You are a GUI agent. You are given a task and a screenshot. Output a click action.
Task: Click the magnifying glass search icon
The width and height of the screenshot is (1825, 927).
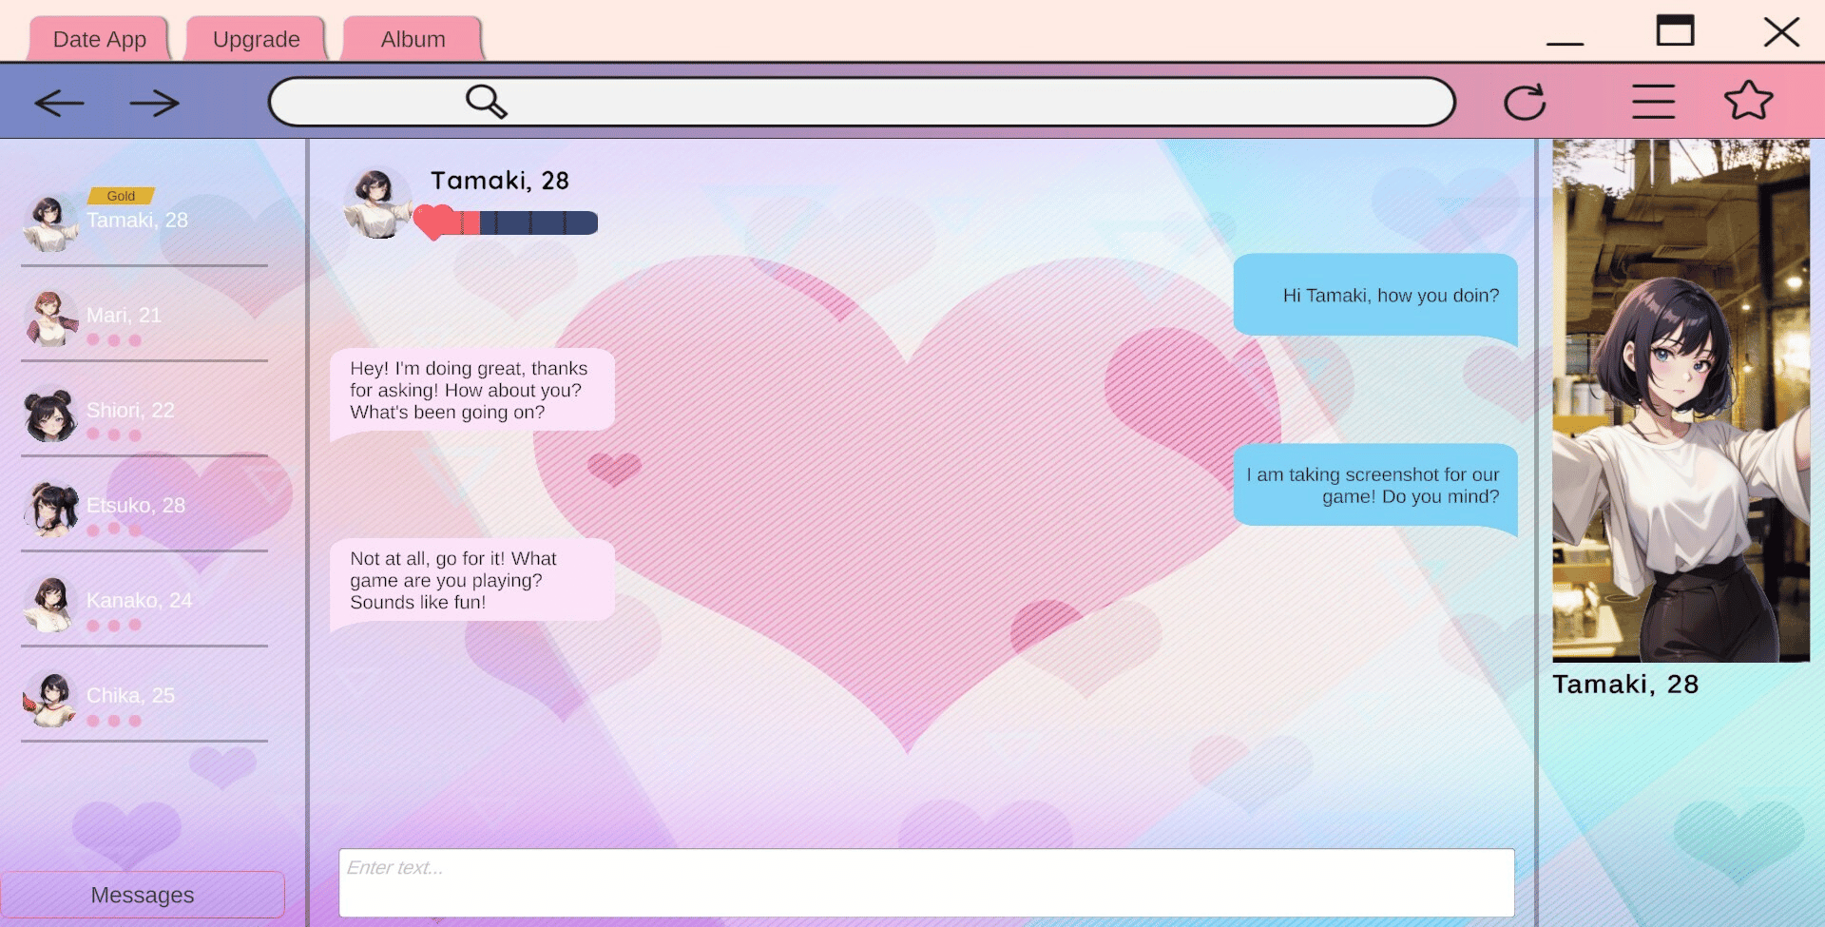(486, 101)
